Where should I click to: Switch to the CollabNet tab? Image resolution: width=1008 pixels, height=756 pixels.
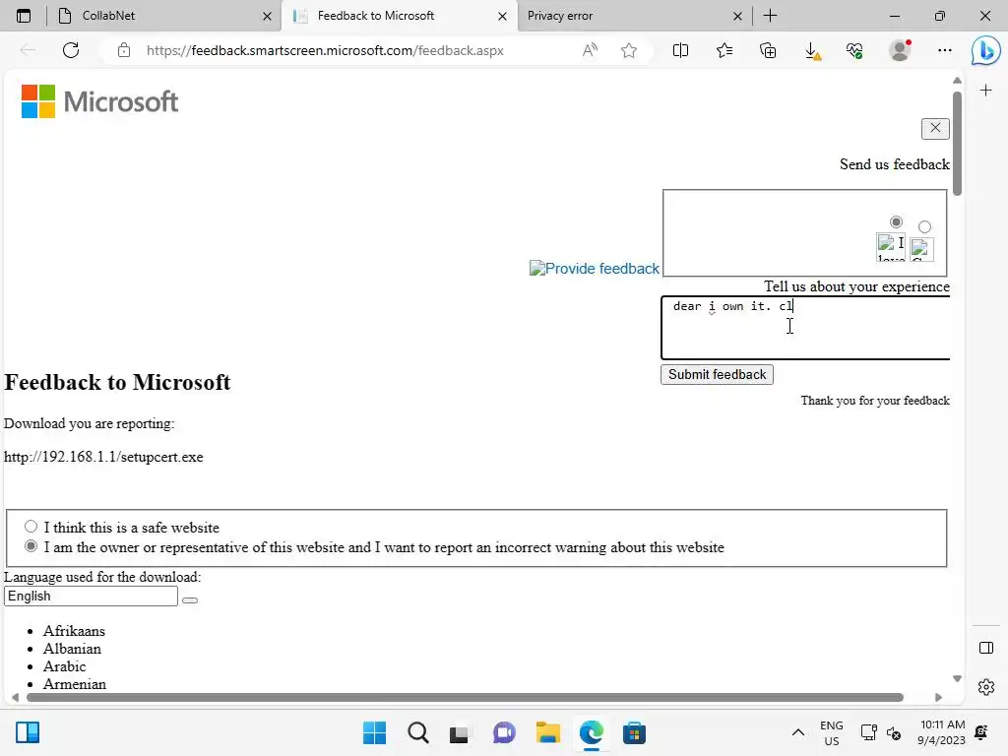pos(165,16)
